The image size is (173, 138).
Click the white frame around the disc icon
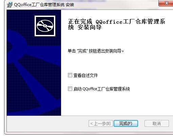45,17
